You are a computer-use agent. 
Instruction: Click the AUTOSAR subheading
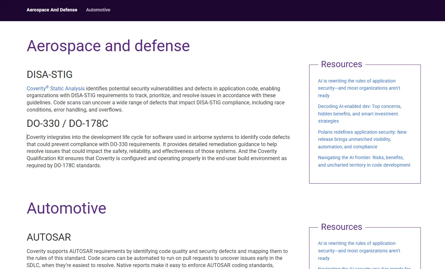coord(49,237)
